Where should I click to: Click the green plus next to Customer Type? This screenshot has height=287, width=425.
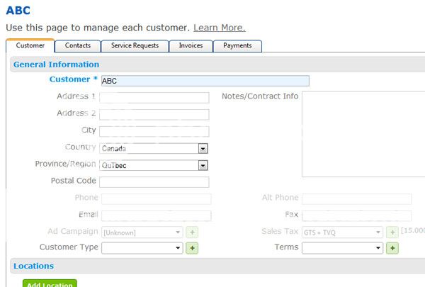[x=191, y=248]
